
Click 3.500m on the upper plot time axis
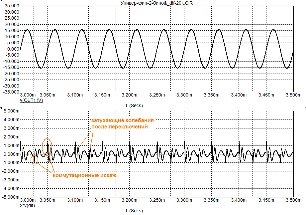[x=293, y=95]
